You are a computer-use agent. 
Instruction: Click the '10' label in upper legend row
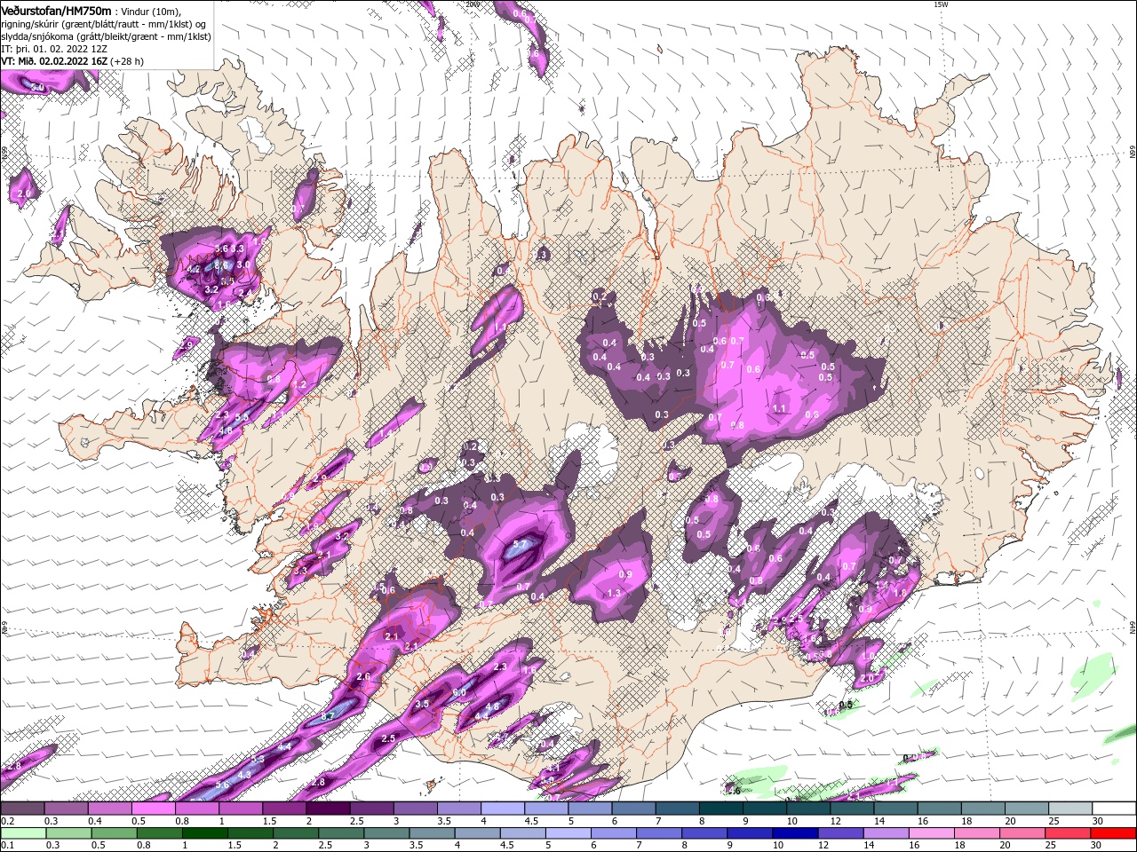(791, 821)
